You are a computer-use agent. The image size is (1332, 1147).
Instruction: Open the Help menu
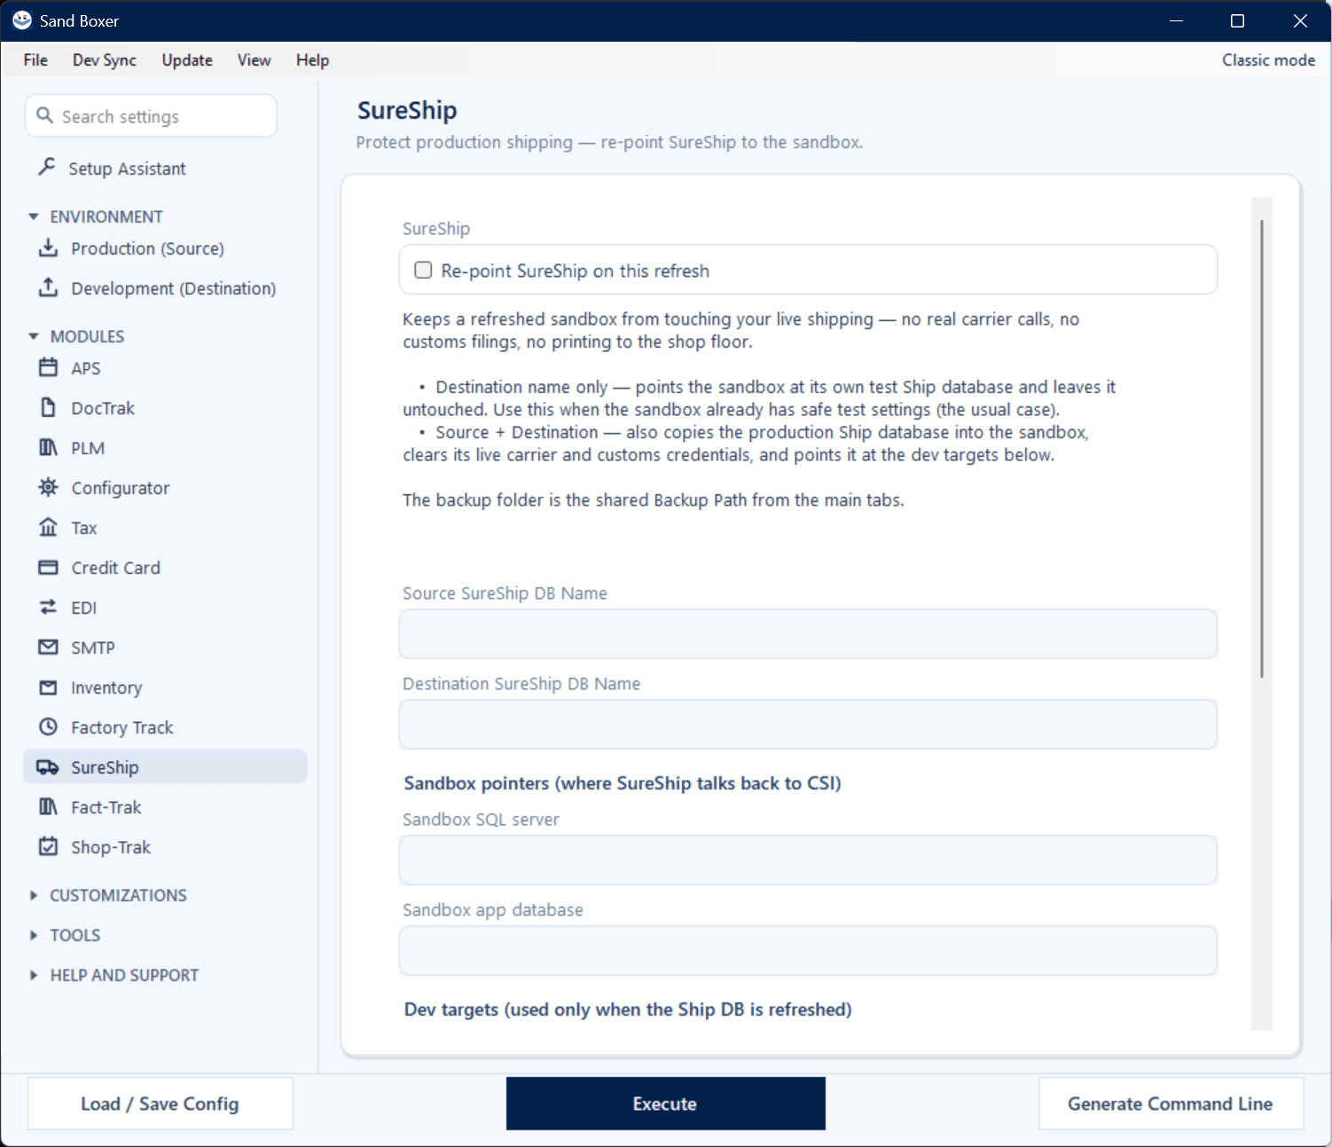312,59
